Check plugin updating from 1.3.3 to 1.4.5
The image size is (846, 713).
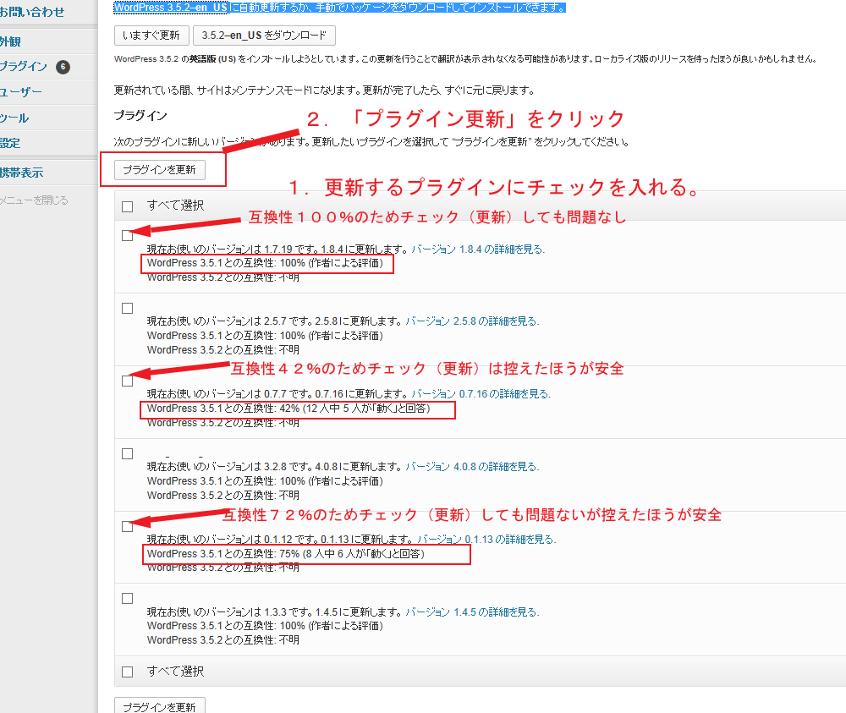(128, 599)
